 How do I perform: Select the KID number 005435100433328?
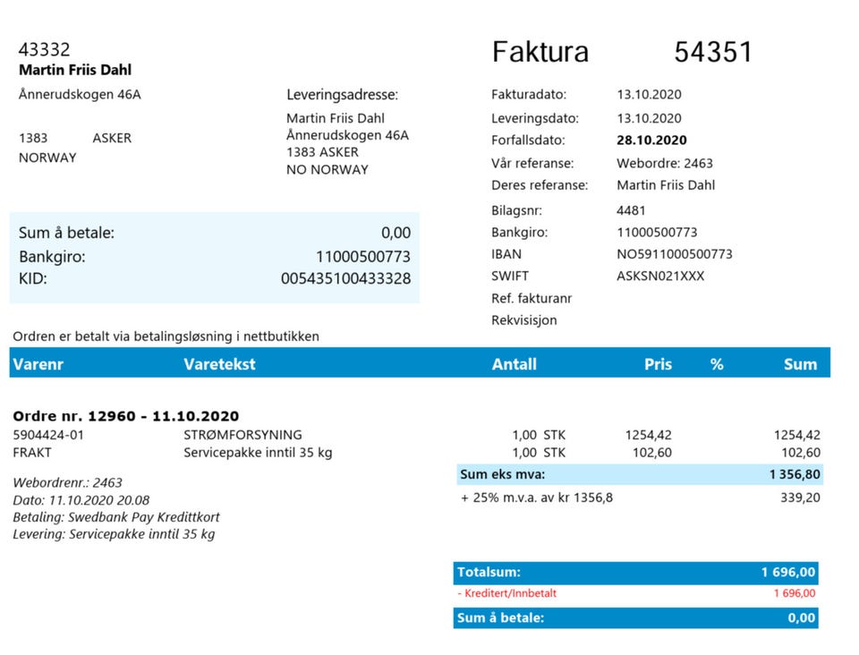345,279
